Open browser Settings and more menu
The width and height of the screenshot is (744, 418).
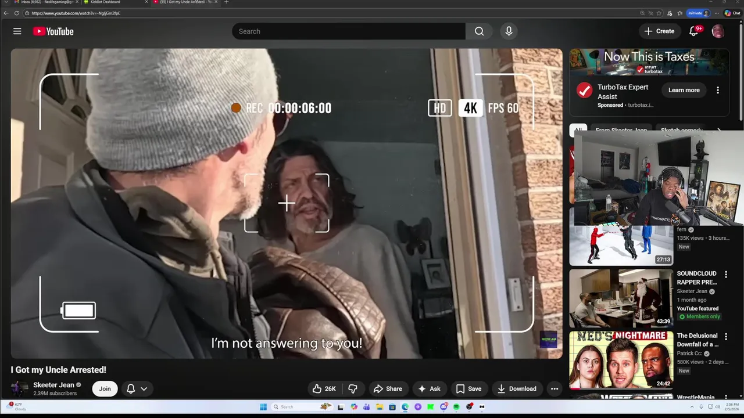[717, 13]
